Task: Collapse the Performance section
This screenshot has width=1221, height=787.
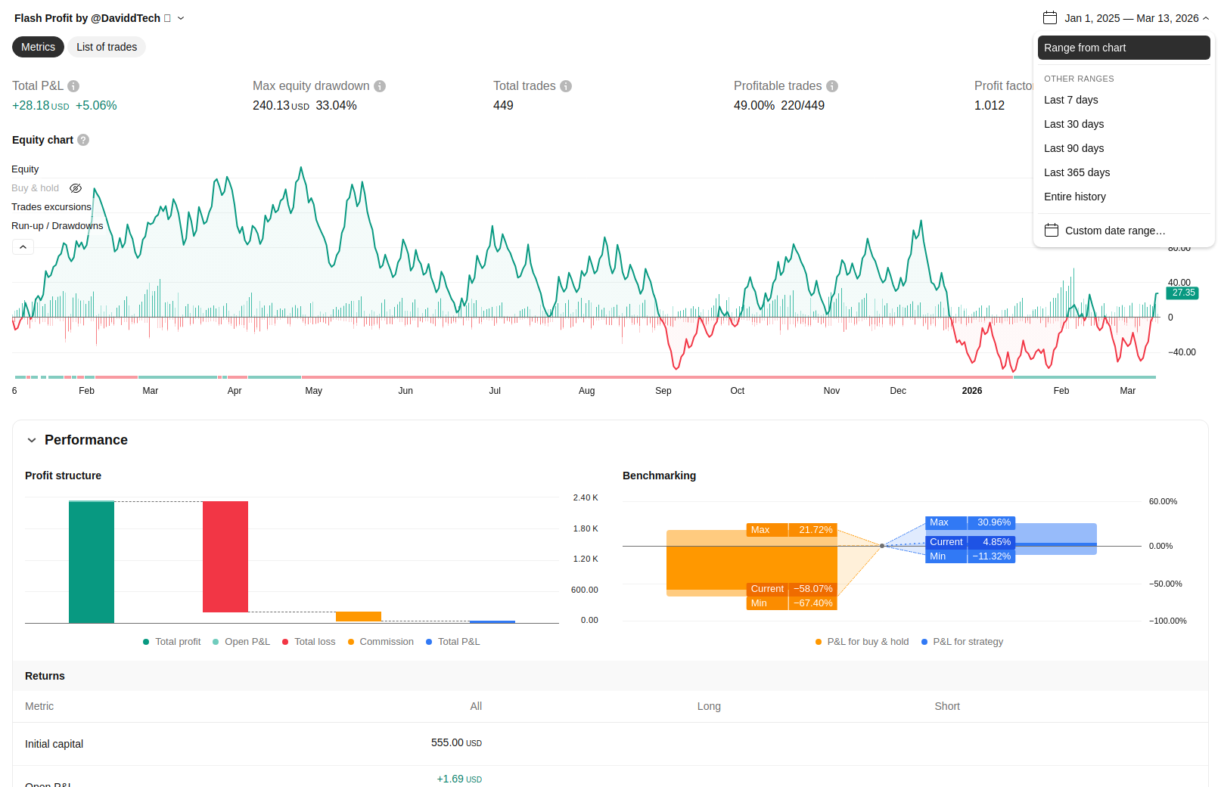Action: coord(32,440)
